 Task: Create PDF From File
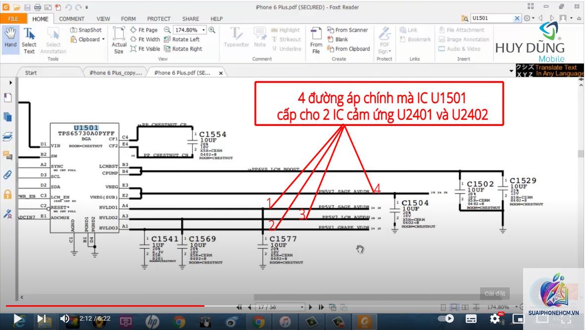(316, 40)
